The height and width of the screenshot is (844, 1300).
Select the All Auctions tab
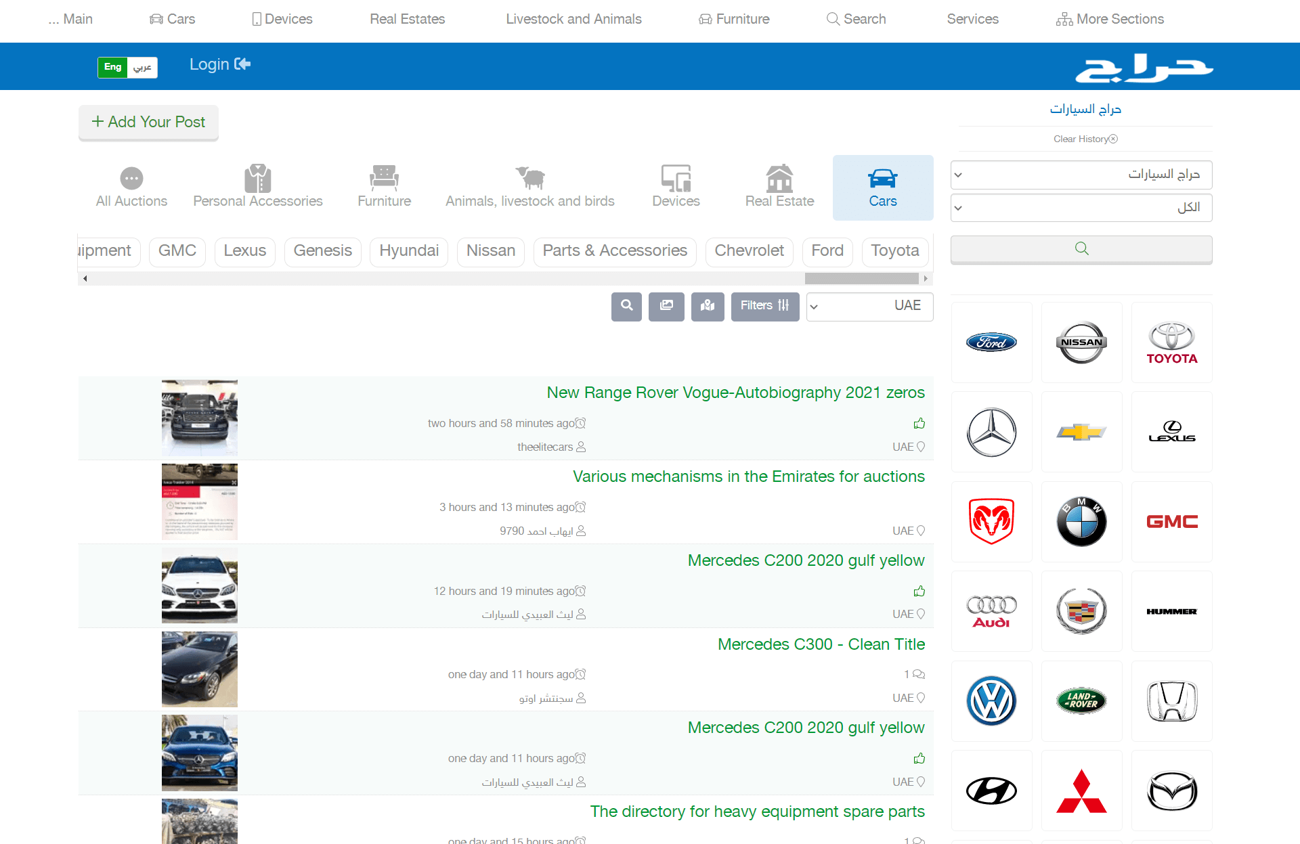click(x=131, y=187)
